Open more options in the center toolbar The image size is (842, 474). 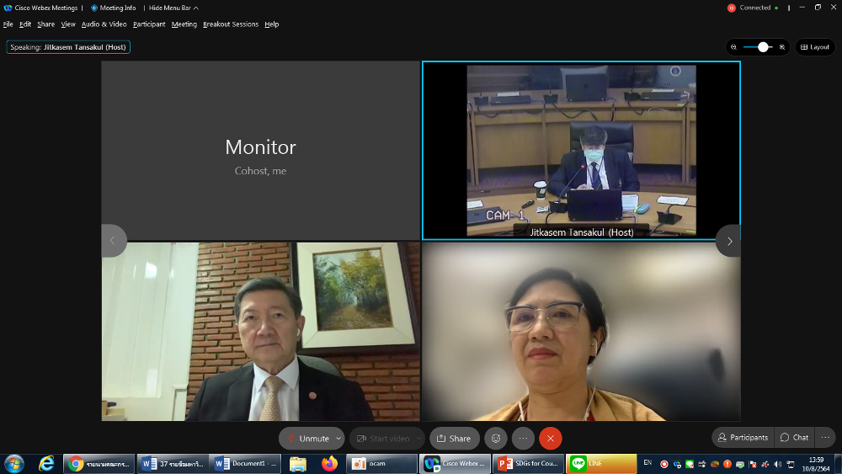tap(523, 438)
